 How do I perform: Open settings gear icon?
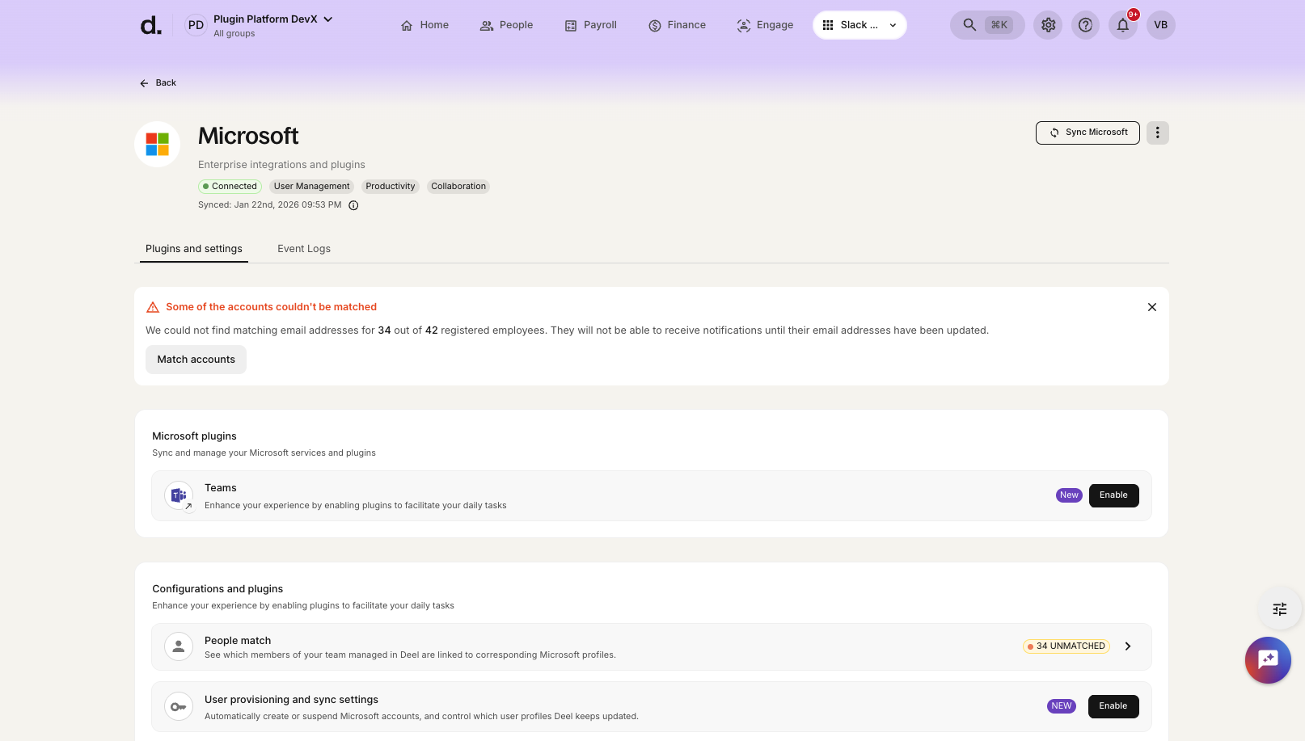pos(1048,25)
